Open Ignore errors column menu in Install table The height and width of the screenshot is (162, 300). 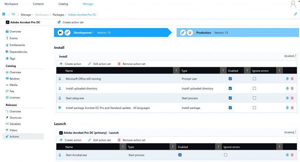point(279,70)
